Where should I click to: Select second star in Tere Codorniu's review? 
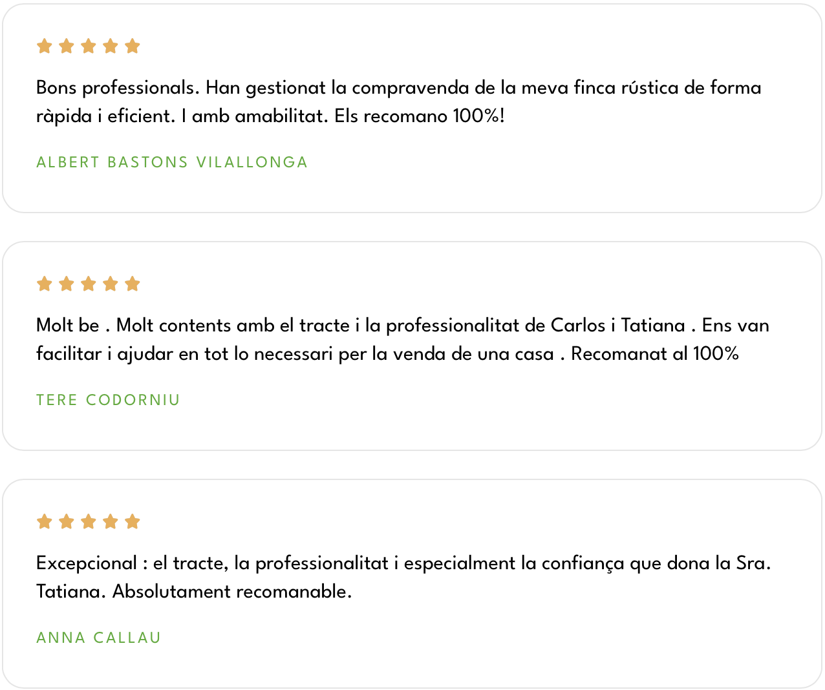point(66,284)
